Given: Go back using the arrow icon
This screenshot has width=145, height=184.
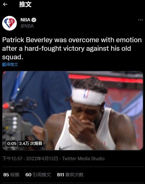Looking at the screenshot, I should [x=5, y=4].
